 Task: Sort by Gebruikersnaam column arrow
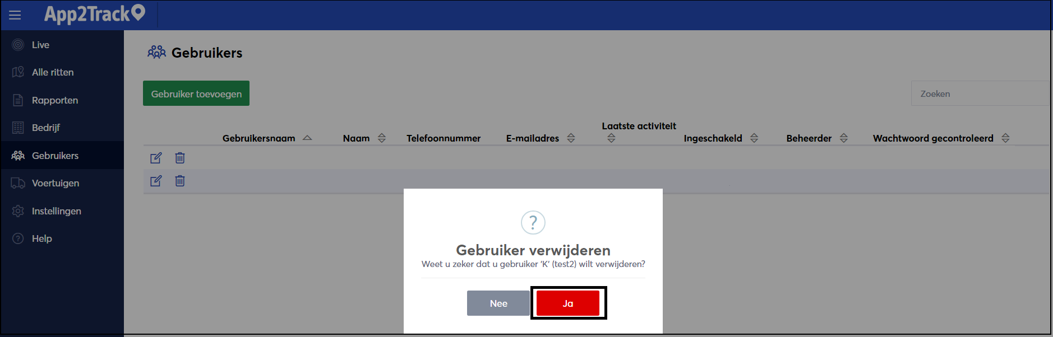(x=307, y=138)
